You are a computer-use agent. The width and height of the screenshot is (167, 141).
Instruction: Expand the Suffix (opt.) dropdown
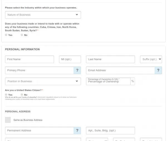coord(151,59)
